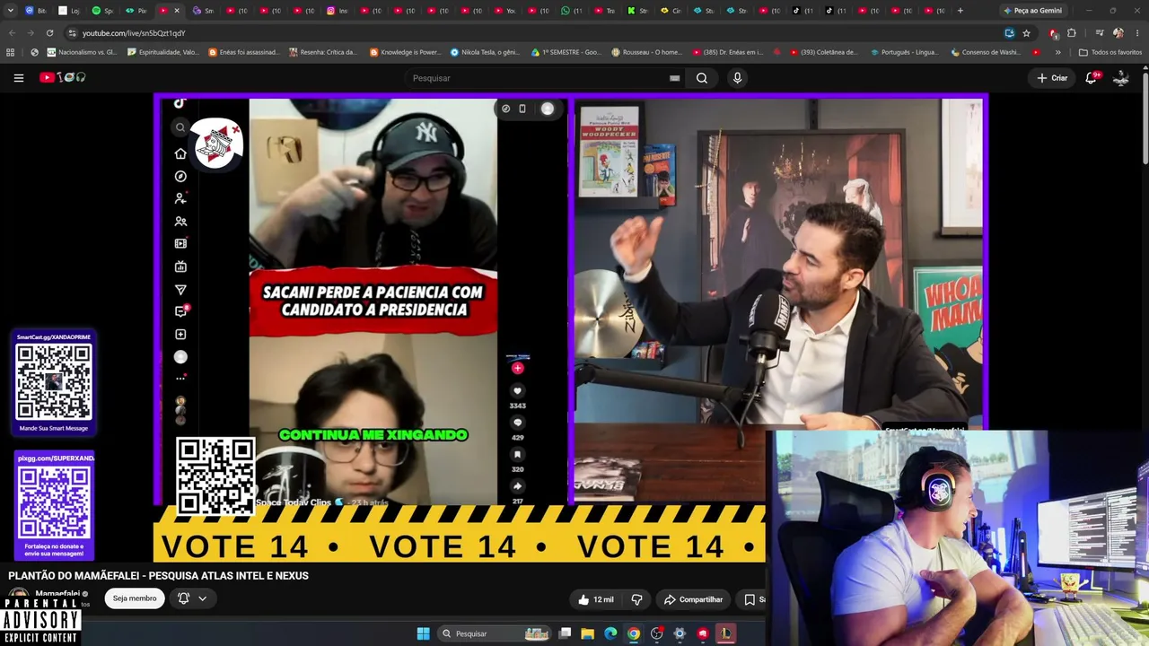Click the Seja membro button

coord(135,598)
